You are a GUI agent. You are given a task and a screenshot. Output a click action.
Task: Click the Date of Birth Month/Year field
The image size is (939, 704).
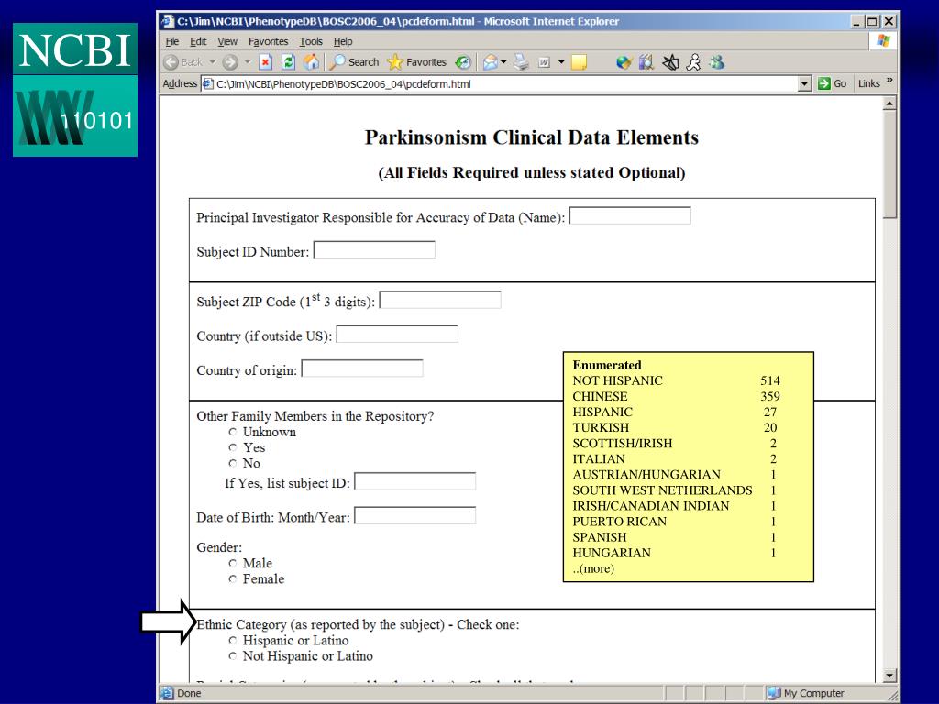point(415,515)
